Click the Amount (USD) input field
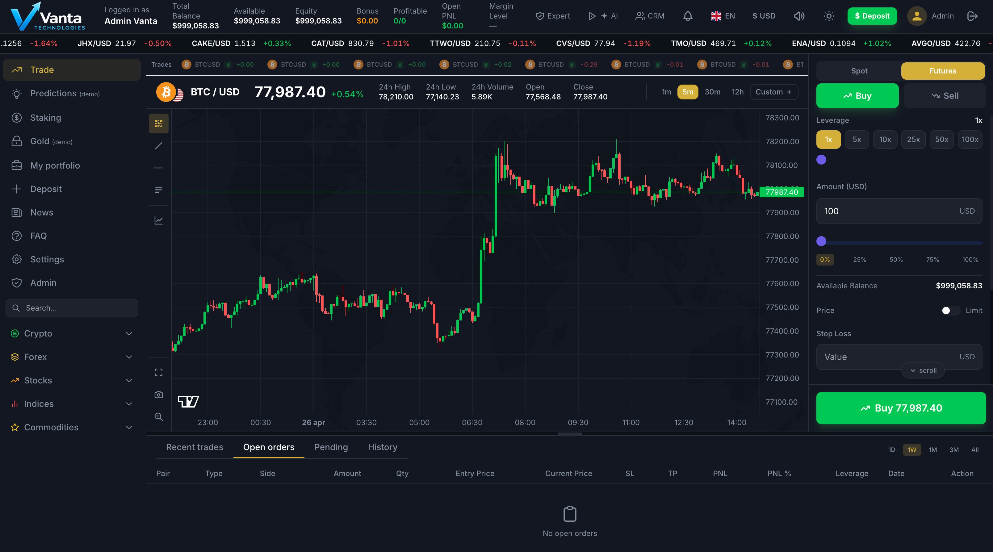The width and height of the screenshot is (993, 552). 899,211
